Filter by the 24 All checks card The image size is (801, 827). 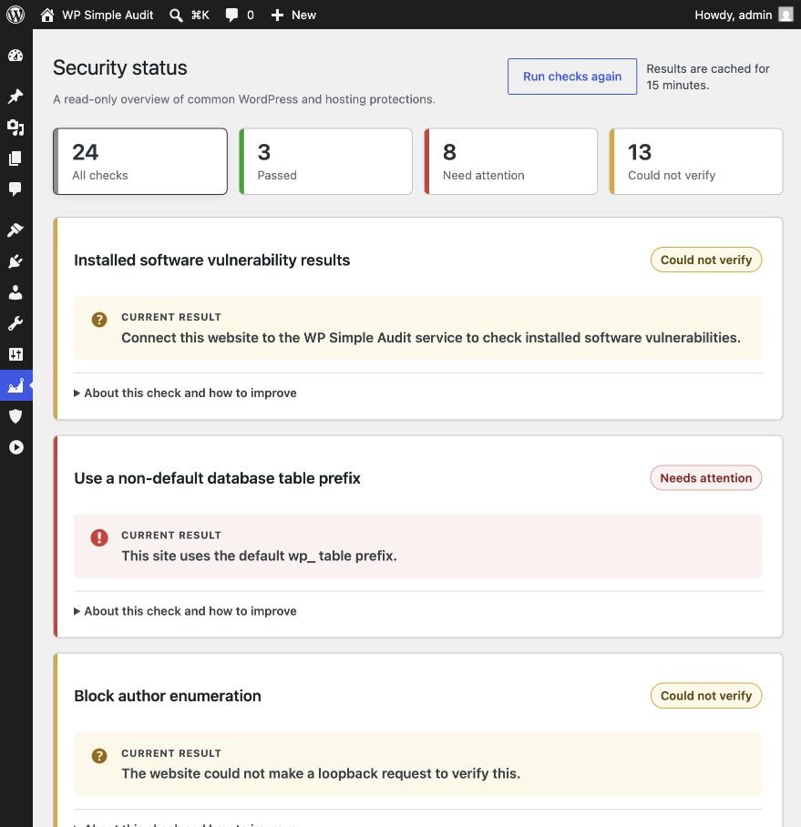click(x=140, y=161)
